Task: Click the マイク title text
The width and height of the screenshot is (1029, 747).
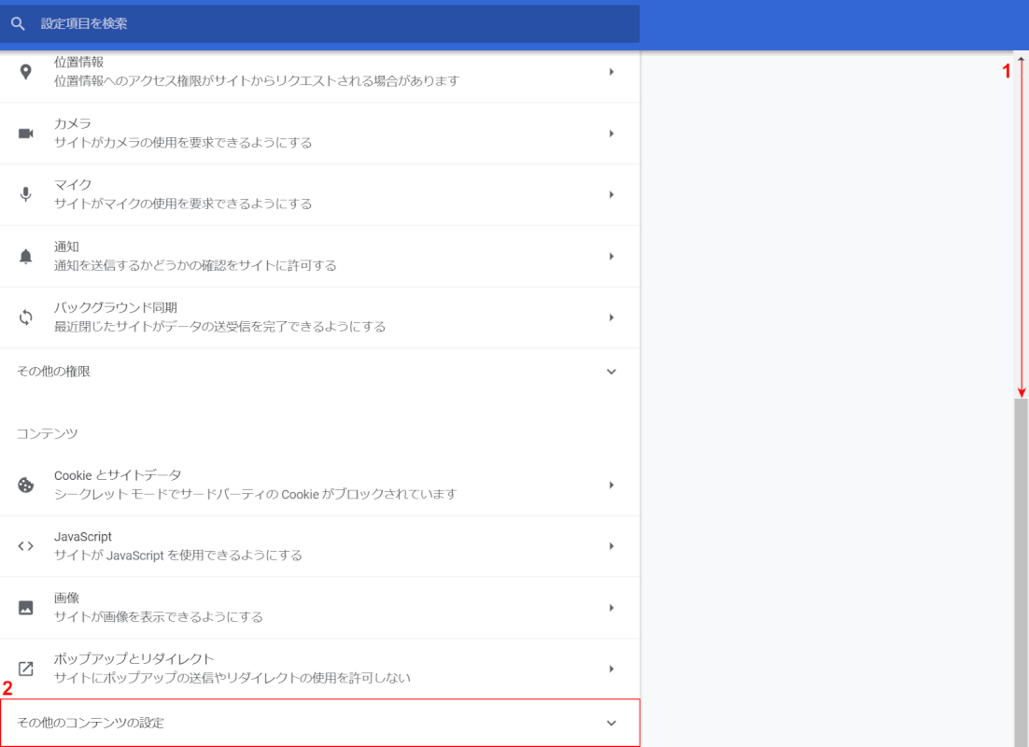Action: [73, 185]
